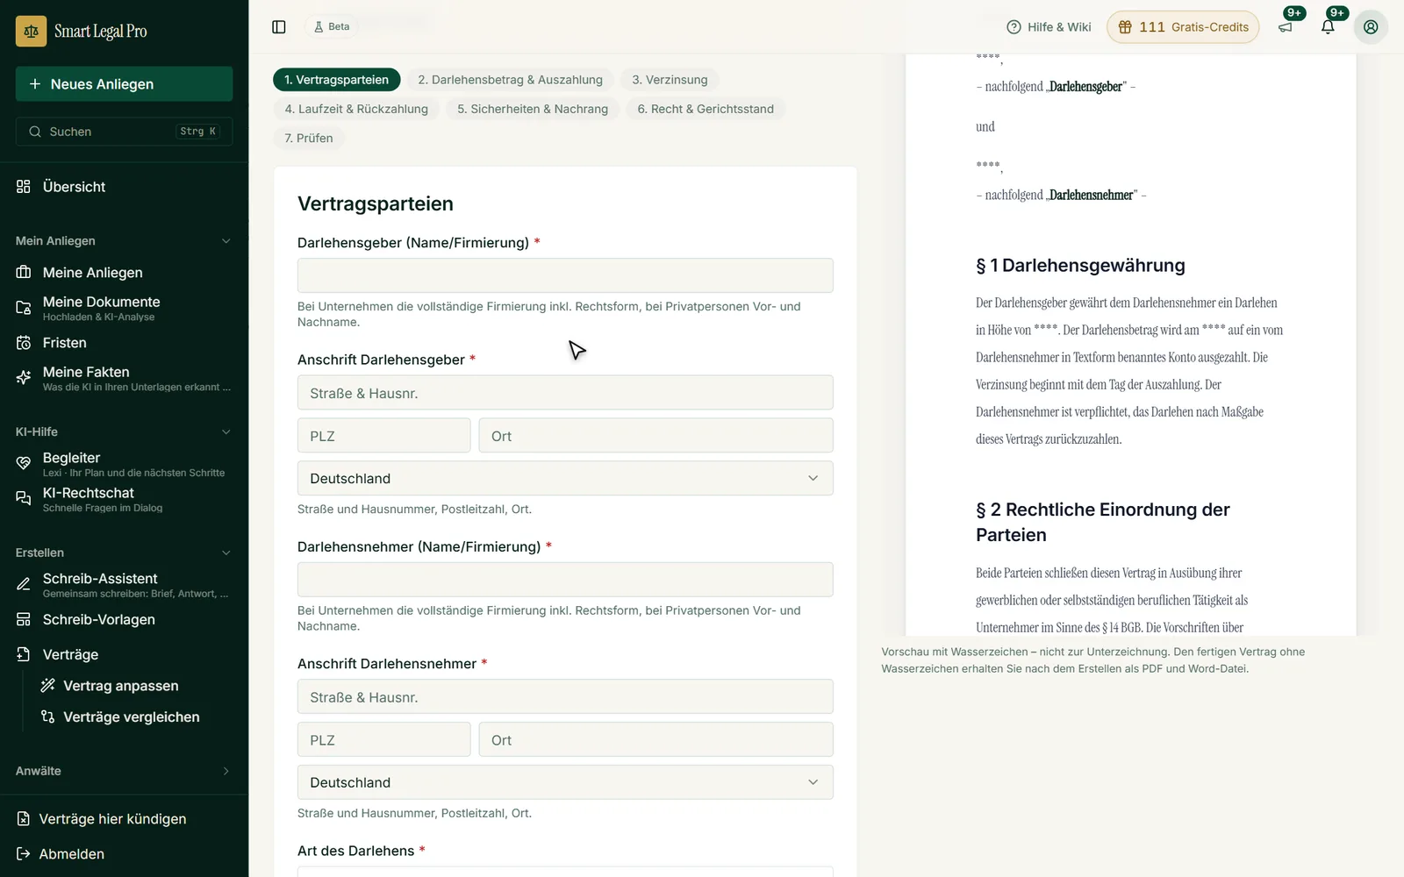Open the Darlehensgeber country dropdown
This screenshot has height=877, width=1404.
[565, 479]
